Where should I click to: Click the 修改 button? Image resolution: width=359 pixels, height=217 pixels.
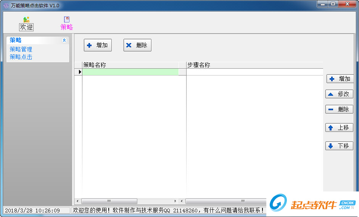click(339, 94)
